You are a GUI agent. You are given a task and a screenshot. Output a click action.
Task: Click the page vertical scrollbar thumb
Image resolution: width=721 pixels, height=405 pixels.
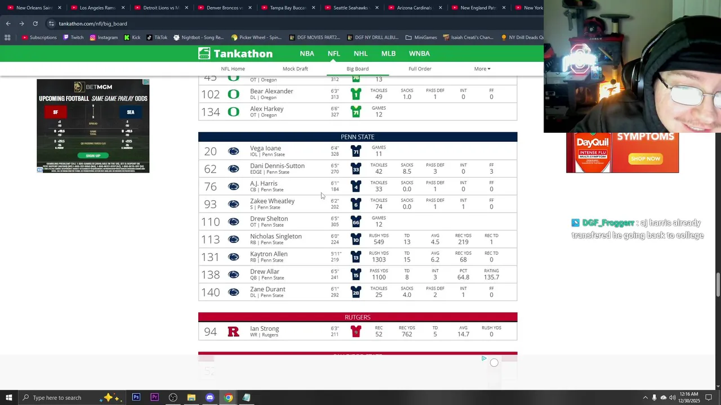coord(717,284)
